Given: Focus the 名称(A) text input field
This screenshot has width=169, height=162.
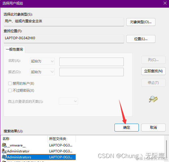Looking at the screenshot, I should (92, 62).
